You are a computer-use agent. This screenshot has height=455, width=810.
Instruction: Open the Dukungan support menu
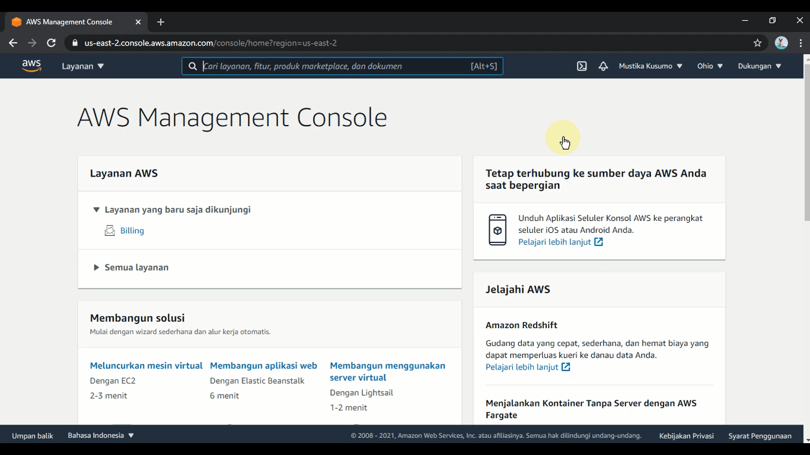(x=760, y=66)
